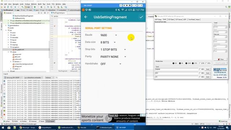Click the first send text field in Hercules
The width and height of the screenshot is (231, 130).
(x=177, y=69)
